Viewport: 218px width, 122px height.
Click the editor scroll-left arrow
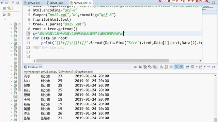pos(34,61)
